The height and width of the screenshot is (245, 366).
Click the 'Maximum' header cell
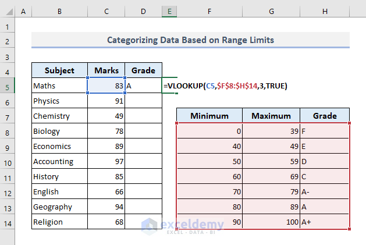tap(271, 116)
